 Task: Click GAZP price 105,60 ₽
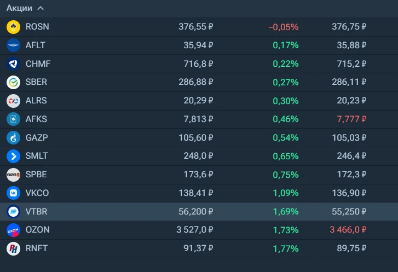[195, 137]
